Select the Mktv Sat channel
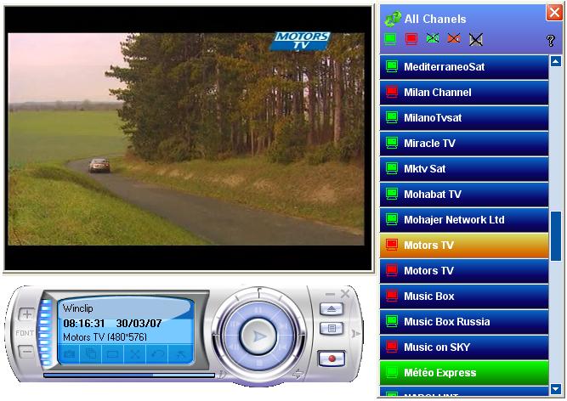Image resolution: width=567 pixels, height=401 pixels. (464, 169)
